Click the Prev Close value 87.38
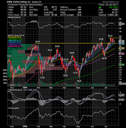 pos(24,15)
